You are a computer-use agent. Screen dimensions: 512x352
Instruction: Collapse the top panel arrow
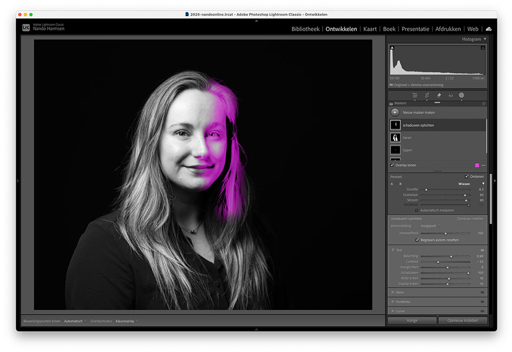[x=257, y=21]
